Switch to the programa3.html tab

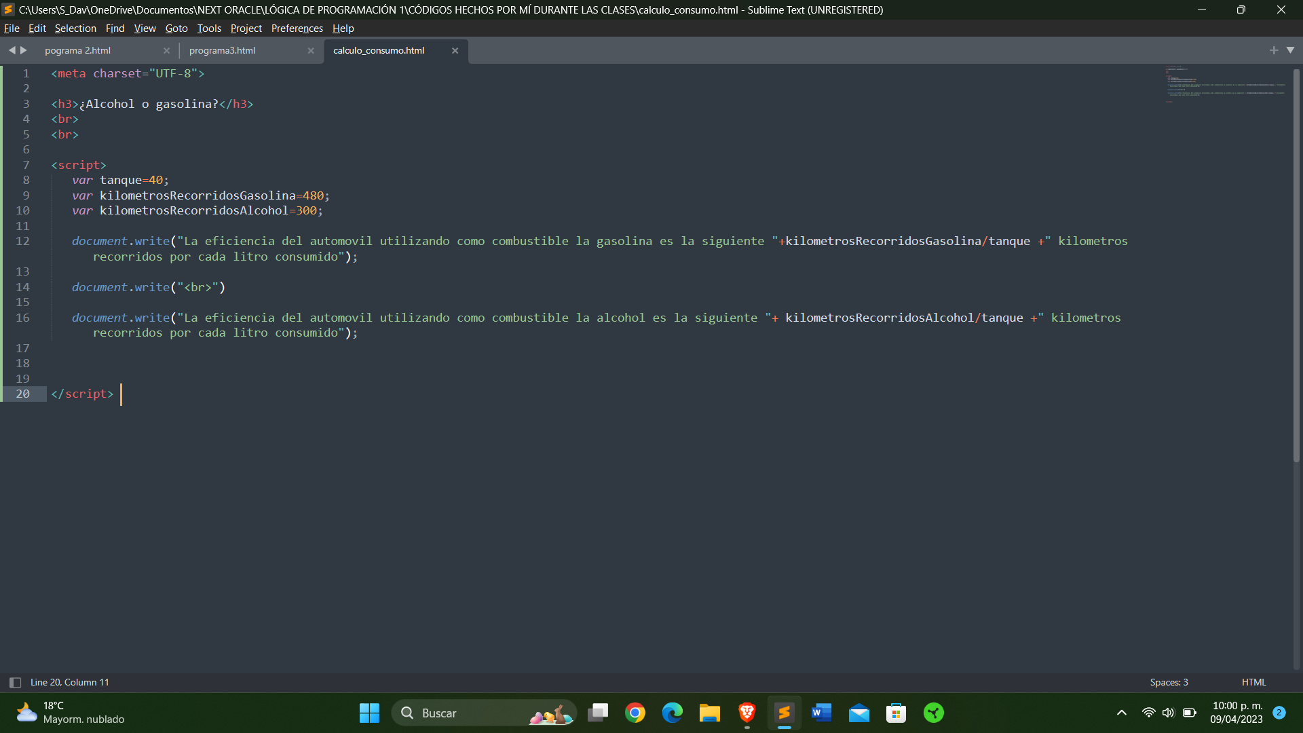tap(222, 50)
